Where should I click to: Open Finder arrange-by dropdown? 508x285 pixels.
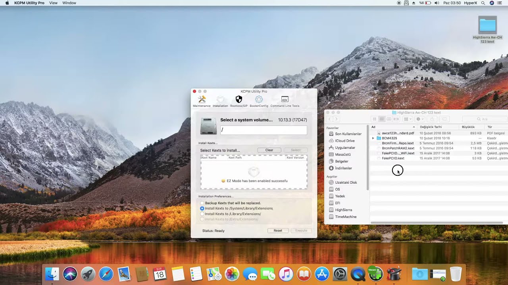click(408, 119)
